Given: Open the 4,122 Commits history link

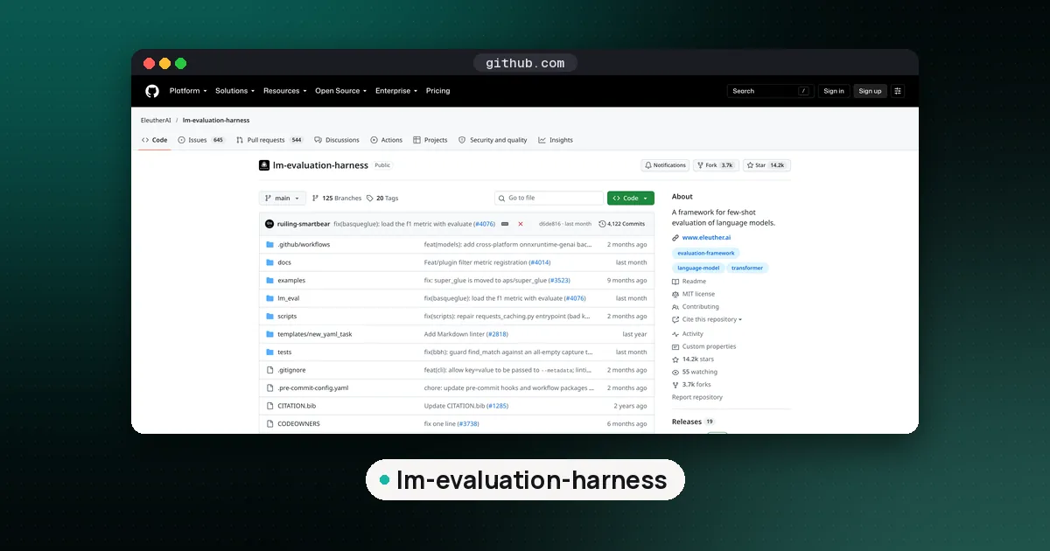Looking at the screenshot, I should 622,224.
